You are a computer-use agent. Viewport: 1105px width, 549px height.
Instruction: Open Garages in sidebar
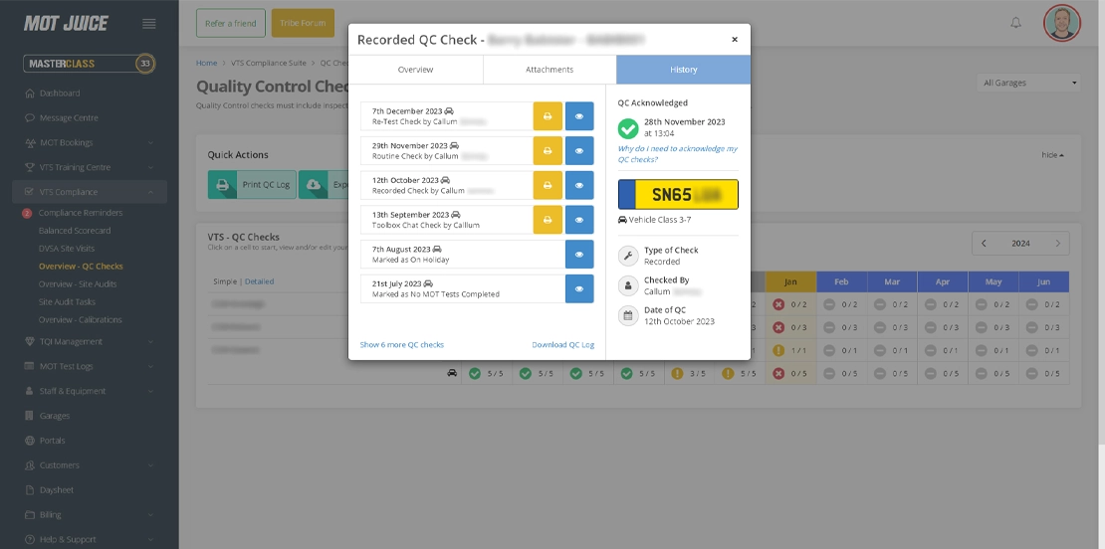point(55,416)
